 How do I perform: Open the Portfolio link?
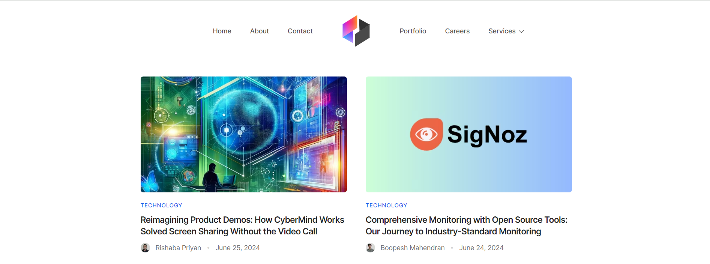pyautogui.click(x=413, y=31)
